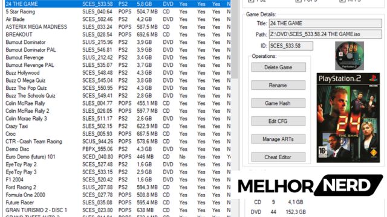Click the Rename button

pos(278,85)
